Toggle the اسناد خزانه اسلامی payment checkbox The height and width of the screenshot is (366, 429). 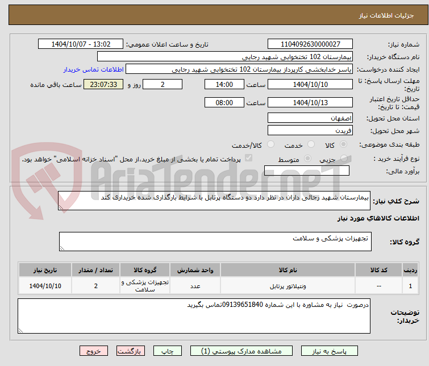pyautogui.click(x=248, y=158)
